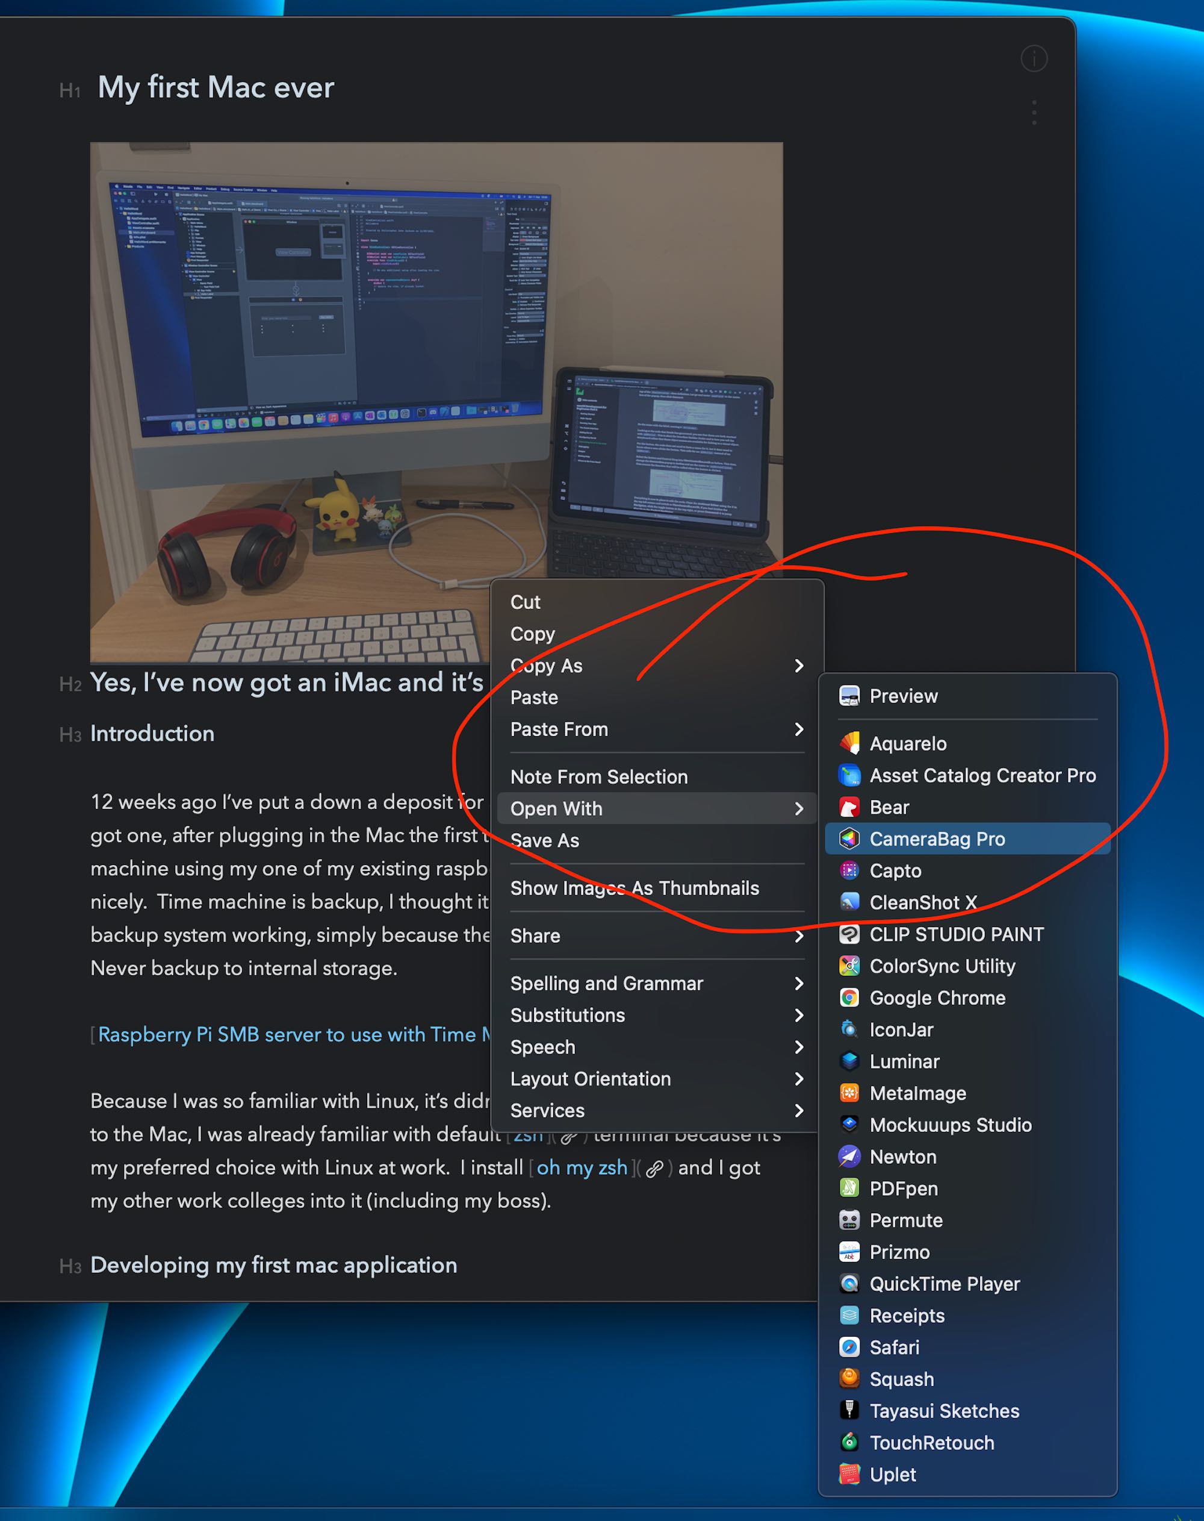Viewport: 1204px width, 1521px height.
Task: Select the Capto app icon
Action: click(x=849, y=870)
